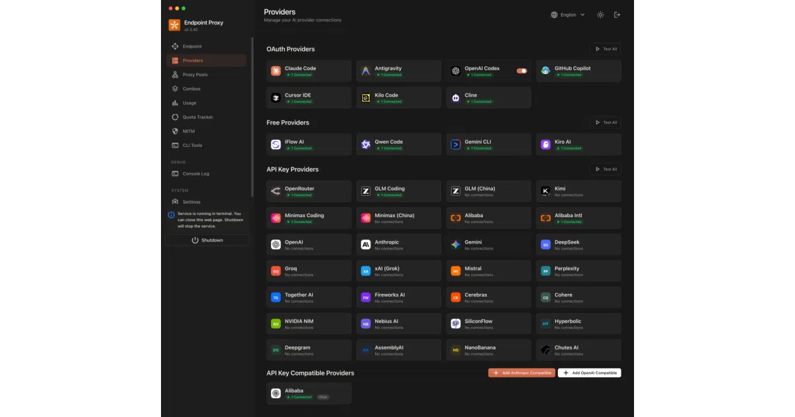Click Test All for API Key Providers
The height and width of the screenshot is (417, 795).
coord(606,169)
